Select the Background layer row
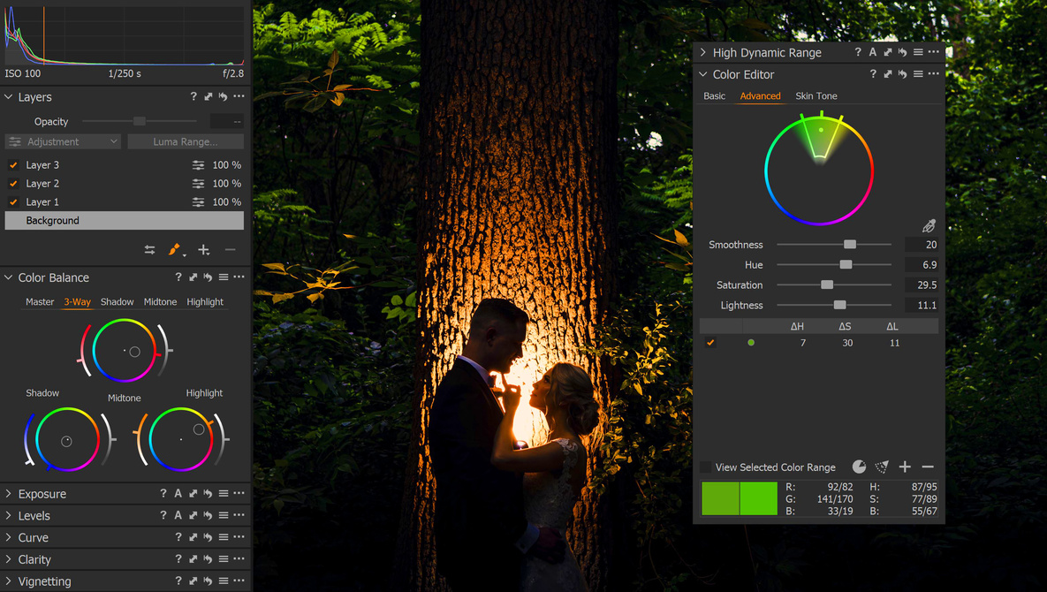 point(124,221)
